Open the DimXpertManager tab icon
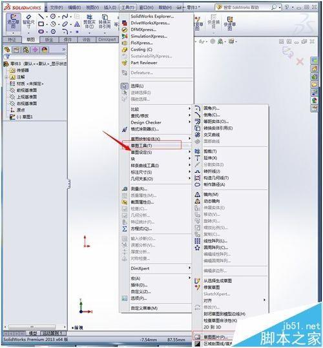This screenshot has width=323, height=348. click(x=35, y=50)
